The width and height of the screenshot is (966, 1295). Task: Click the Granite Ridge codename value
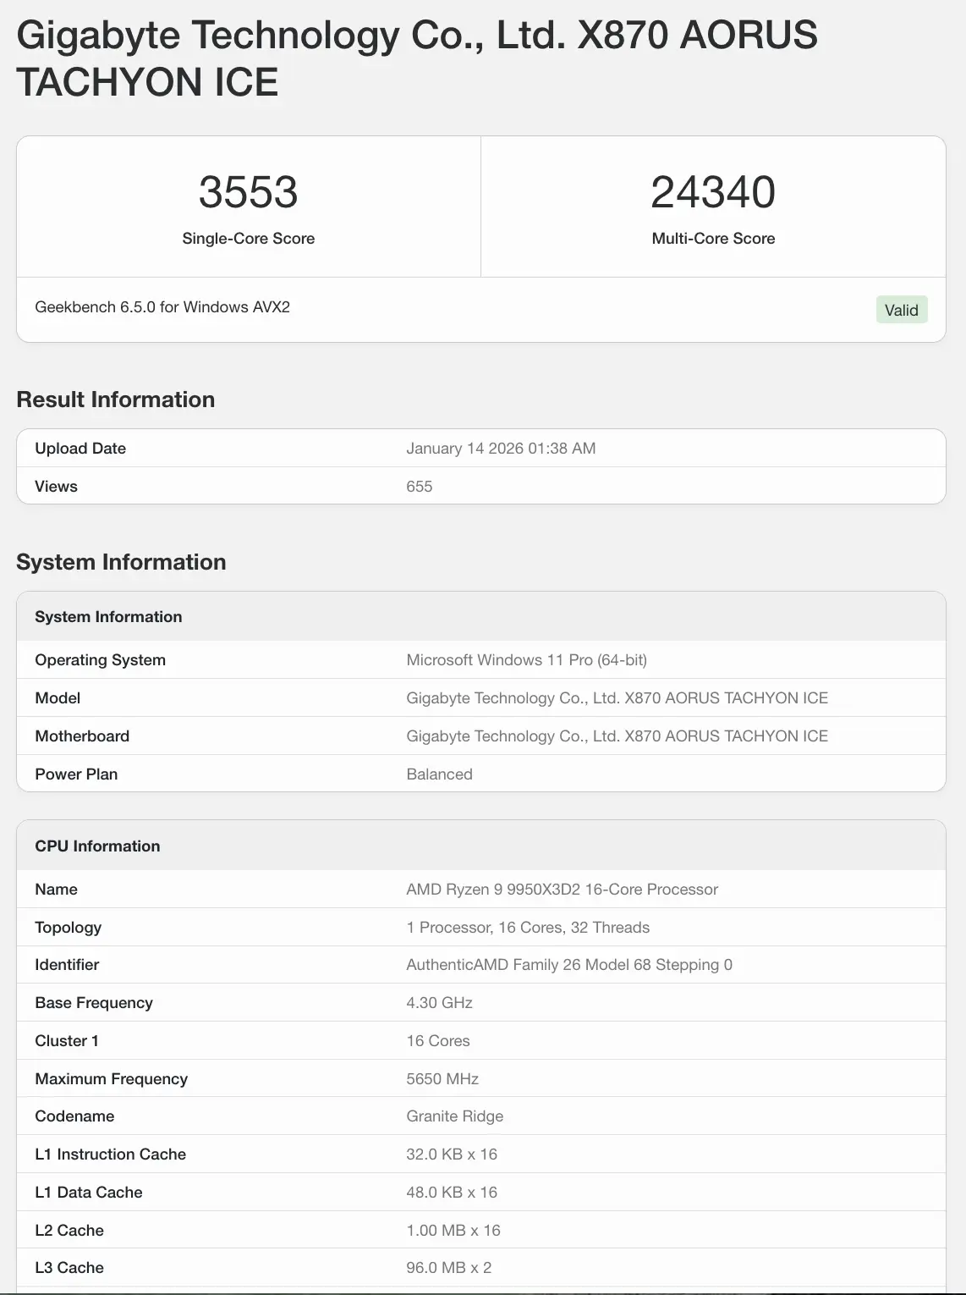click(454, 1116)
